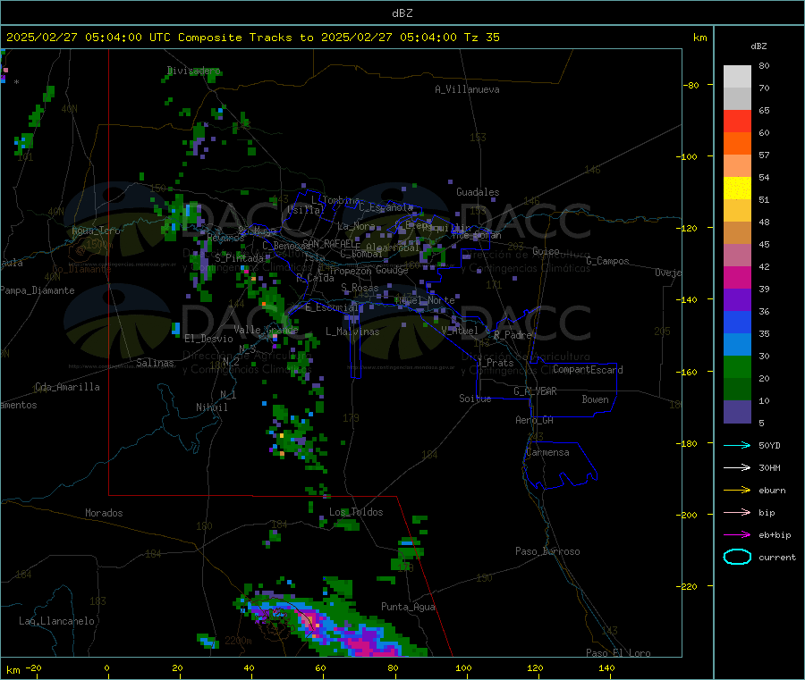Click the Lag.Llancanelo map label
Screen dimensions: 805x680
pyautogui.click(x=56, y=621)
